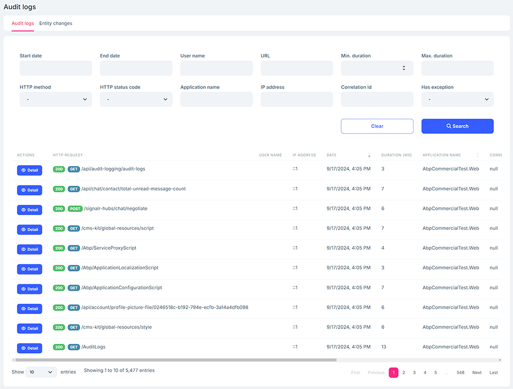513x389 pixels.
Task: Switch to the Entity changes tab
Action: pyautogui.click(x=56, y=24)
